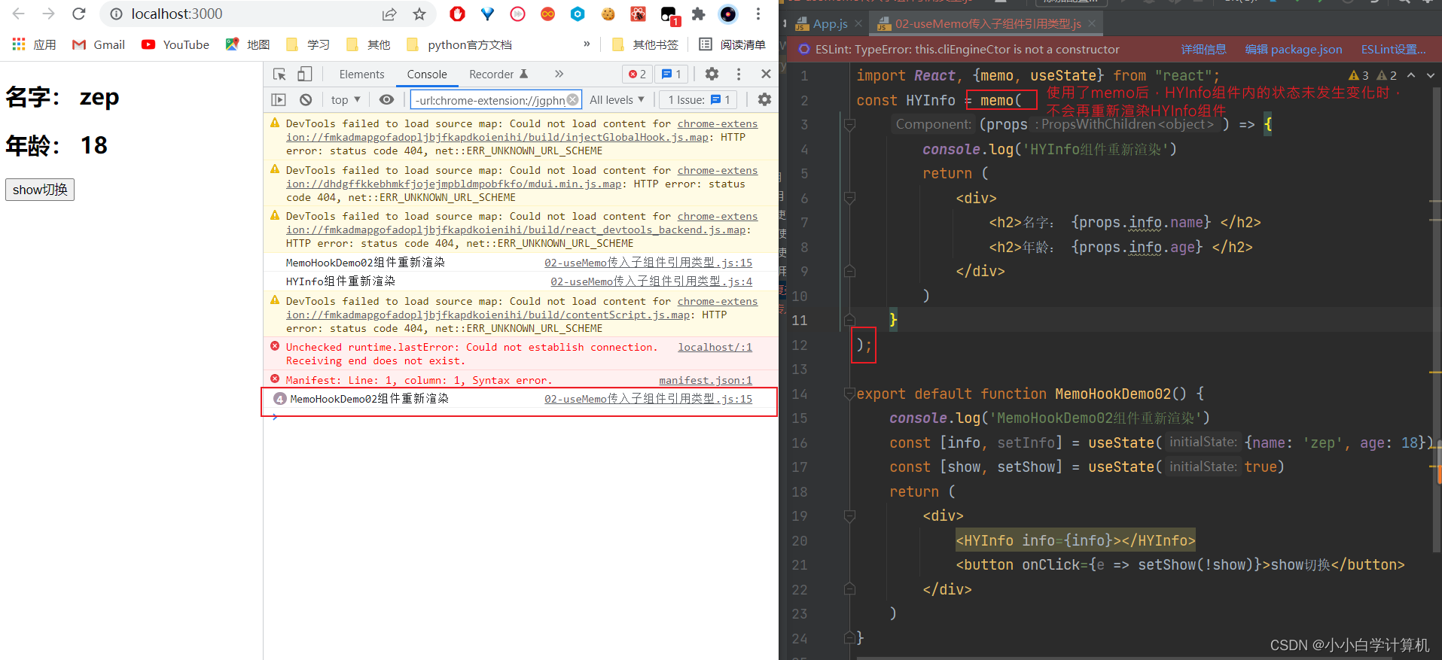
Task: Bookmark this page with the star icon
Action: pyautogui.click(x=419, y=14)
